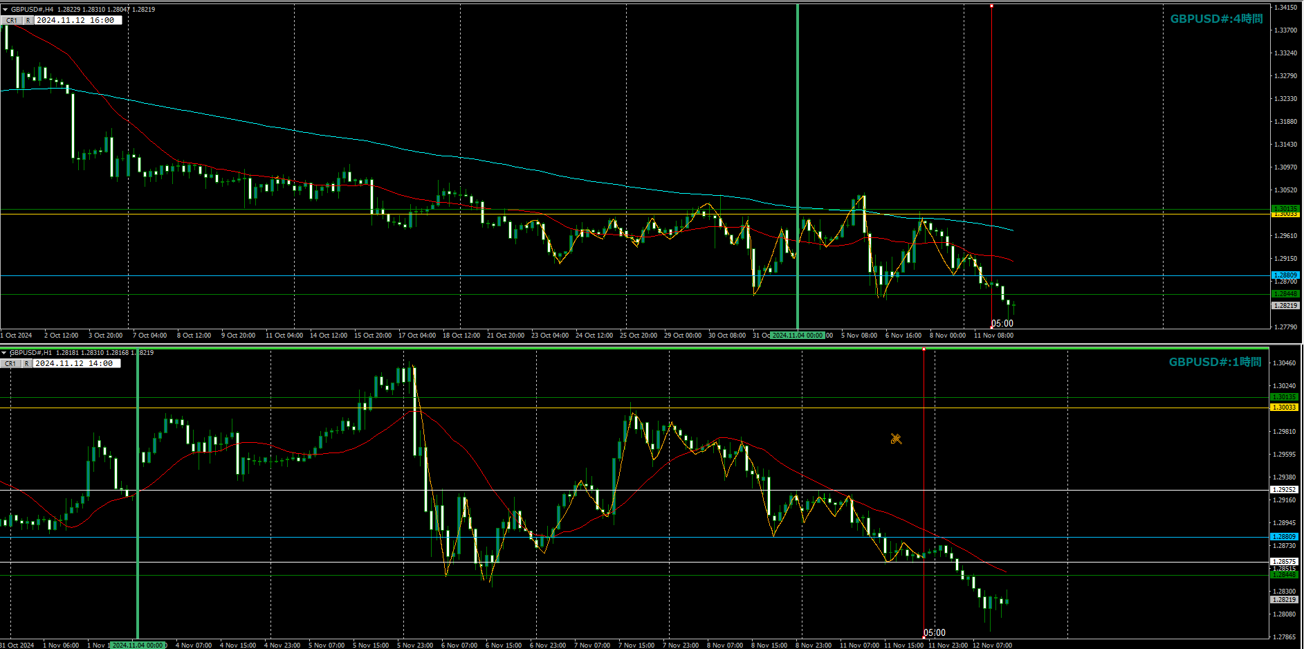This screenshot has width=1304, height=649.
Task: Click the current price 1.28219 label on the H1 chart
Action: pyautogui.click(x=1285, y=599)
